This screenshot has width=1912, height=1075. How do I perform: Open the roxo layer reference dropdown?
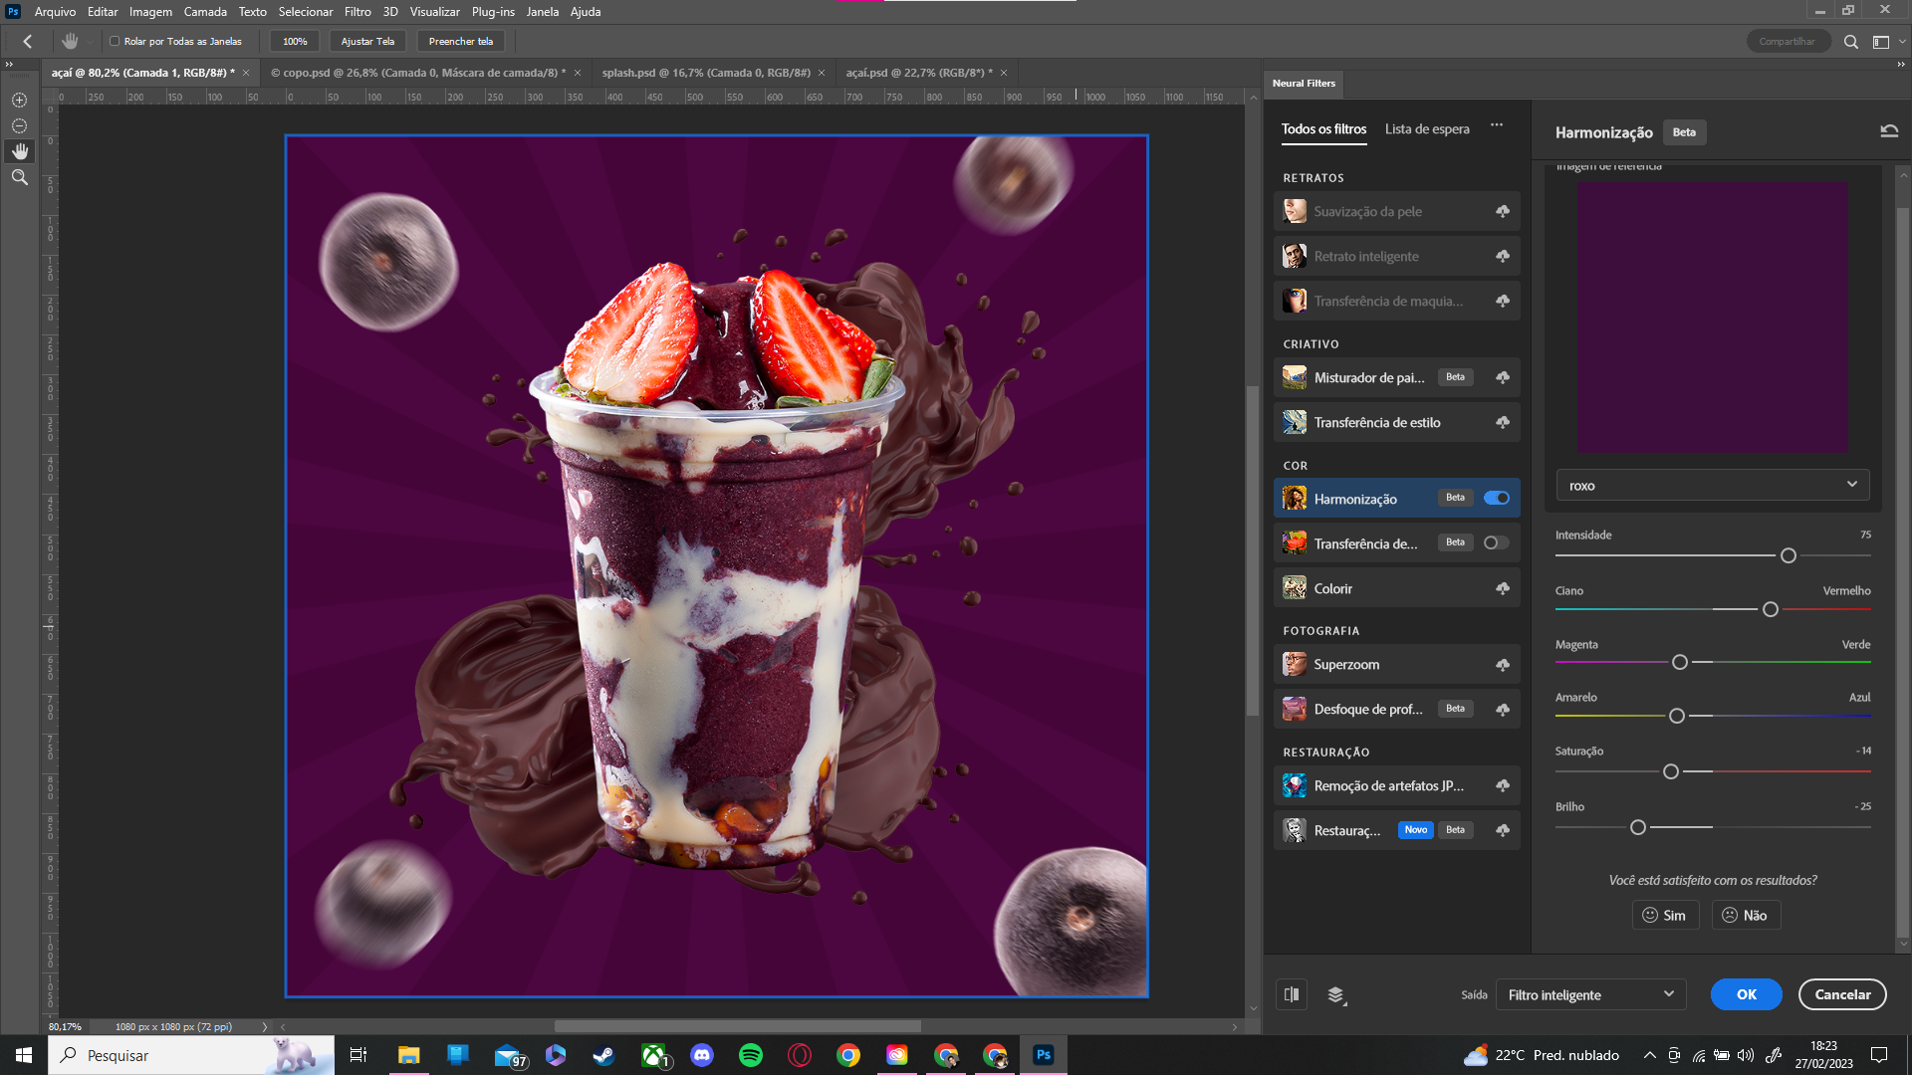[1713, 486]
